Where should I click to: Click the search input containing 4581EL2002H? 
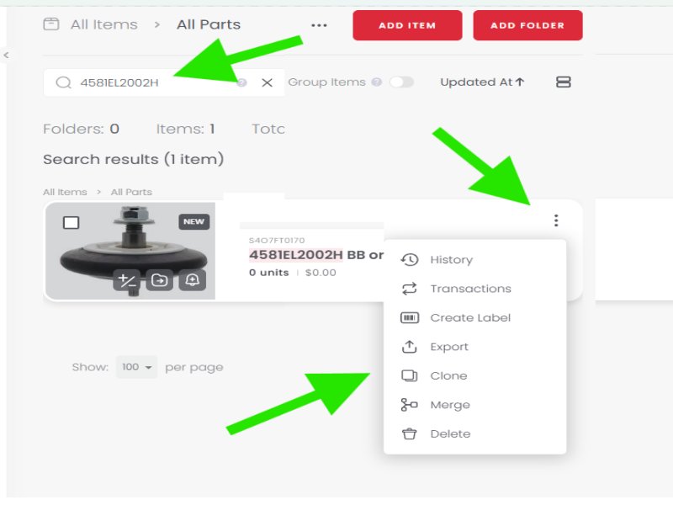151,82
